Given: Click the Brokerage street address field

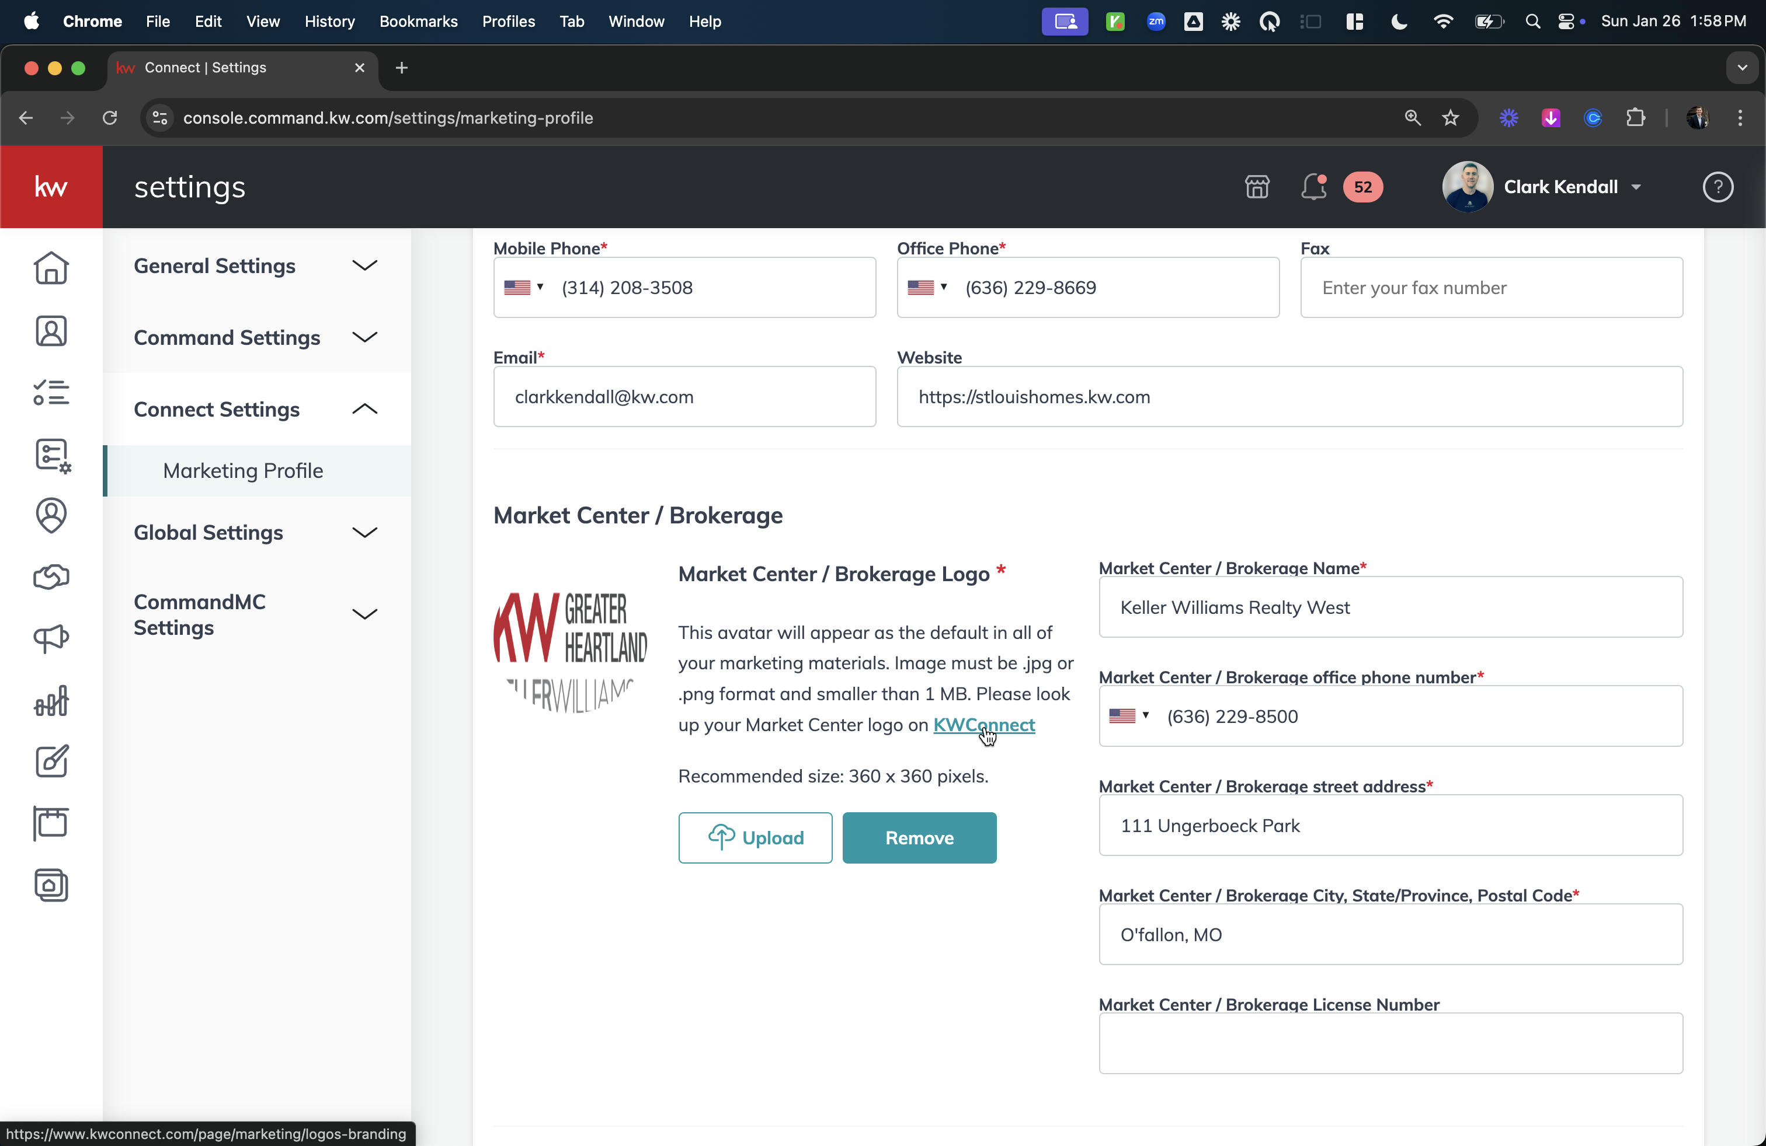Looking at the screenshot, I should point(1390,826).
